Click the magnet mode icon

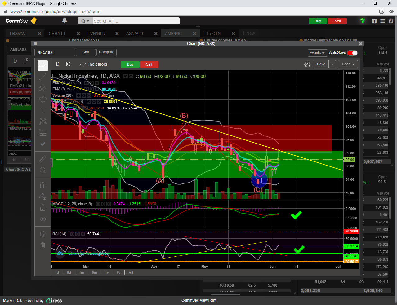(43, 185)
